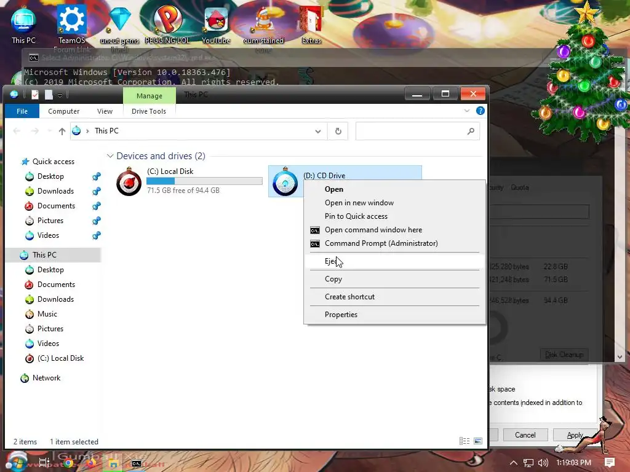Click Apply in the Properties dialog

click(x=575, y=435)
